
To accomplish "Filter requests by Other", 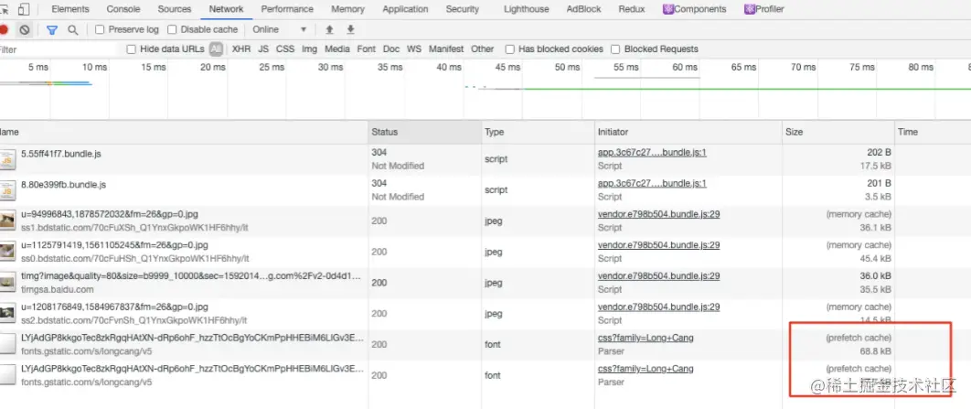I will (x=483, y=49).
